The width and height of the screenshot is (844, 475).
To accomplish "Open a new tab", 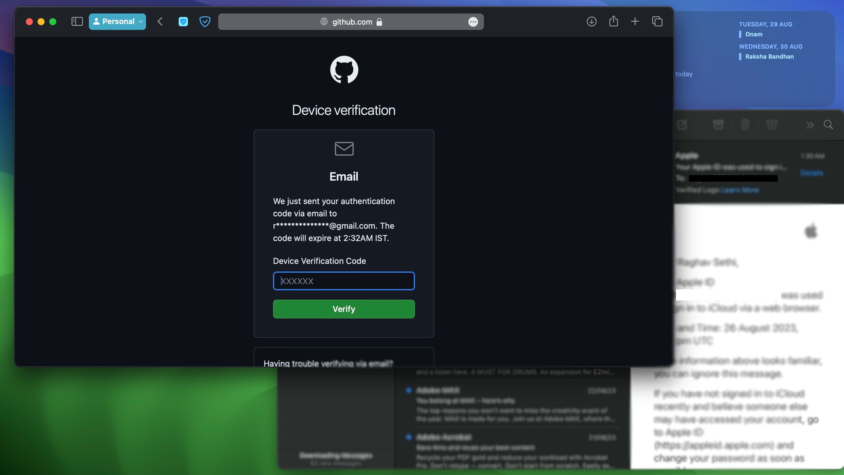I will 635,22.
